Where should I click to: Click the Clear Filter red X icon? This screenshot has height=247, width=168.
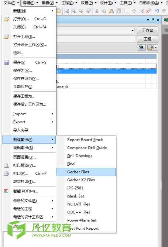148,11
